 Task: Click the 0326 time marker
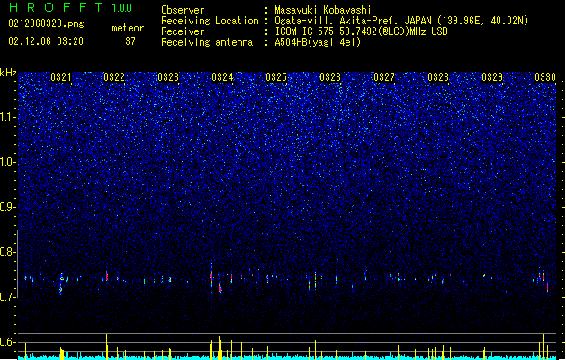coord(330,77)
